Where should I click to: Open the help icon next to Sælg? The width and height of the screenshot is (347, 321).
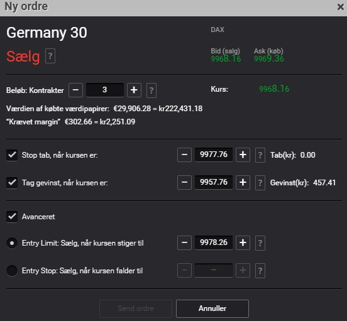50,56
